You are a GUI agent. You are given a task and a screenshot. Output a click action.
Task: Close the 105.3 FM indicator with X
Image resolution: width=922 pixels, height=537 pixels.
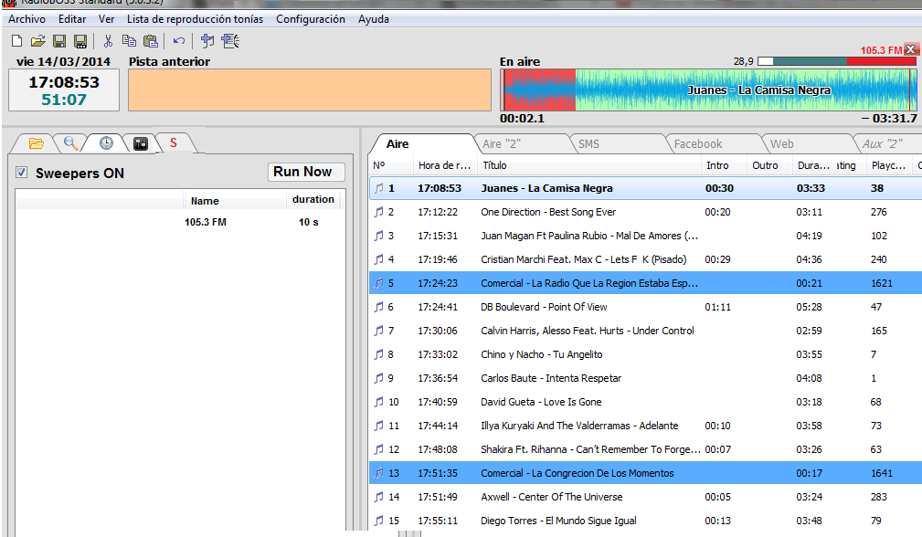pos(910,49)
